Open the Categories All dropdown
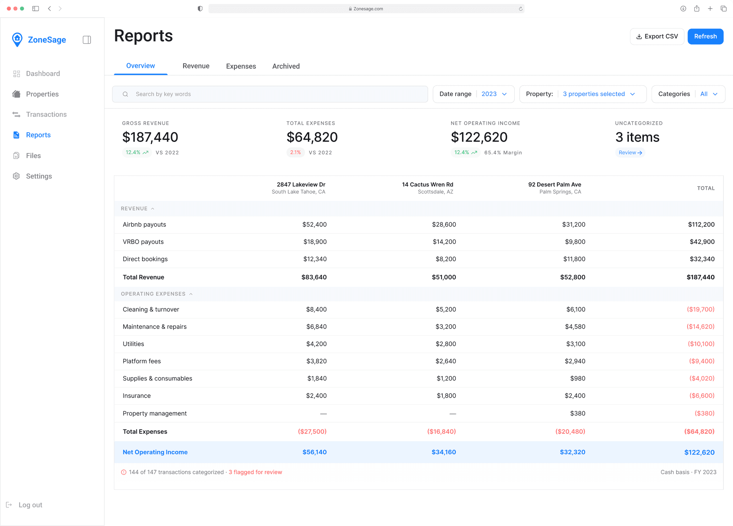Image resolution: width=733 pixels, height=526 pixels. 688,94
